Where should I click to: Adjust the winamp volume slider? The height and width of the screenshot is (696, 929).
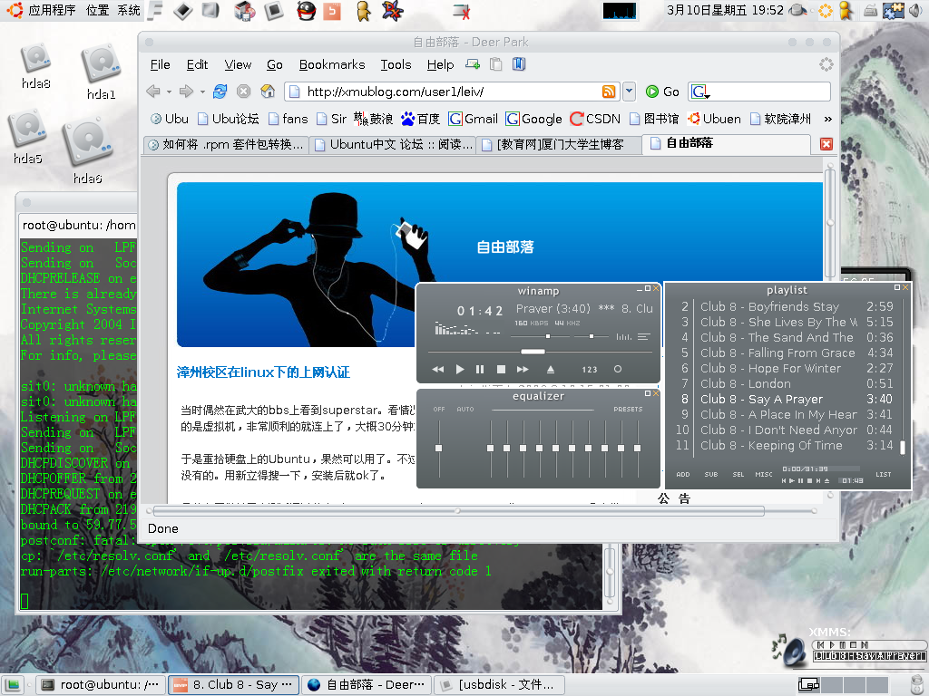click(x=547, y=336)
